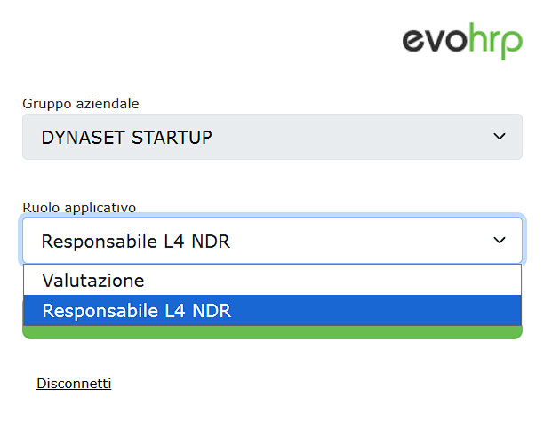Screen dimensions: 544x421
Task: Click the evohrp logo
Action: pos(462,42)
